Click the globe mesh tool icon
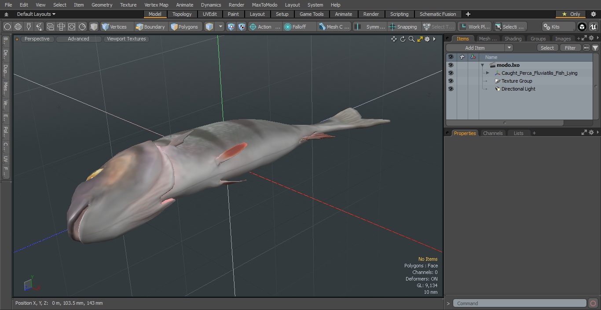Screen dimensions: 601x310 (x=18, y=27)
